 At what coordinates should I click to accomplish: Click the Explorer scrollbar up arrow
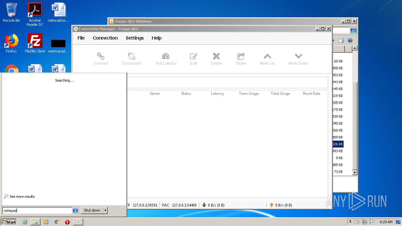[x=355, y=48]
